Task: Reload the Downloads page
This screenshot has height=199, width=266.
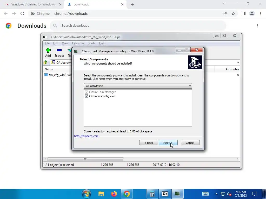Action: 22,13
